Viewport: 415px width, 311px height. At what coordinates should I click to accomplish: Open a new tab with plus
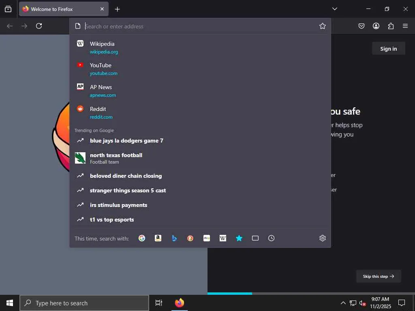point(117,9)
